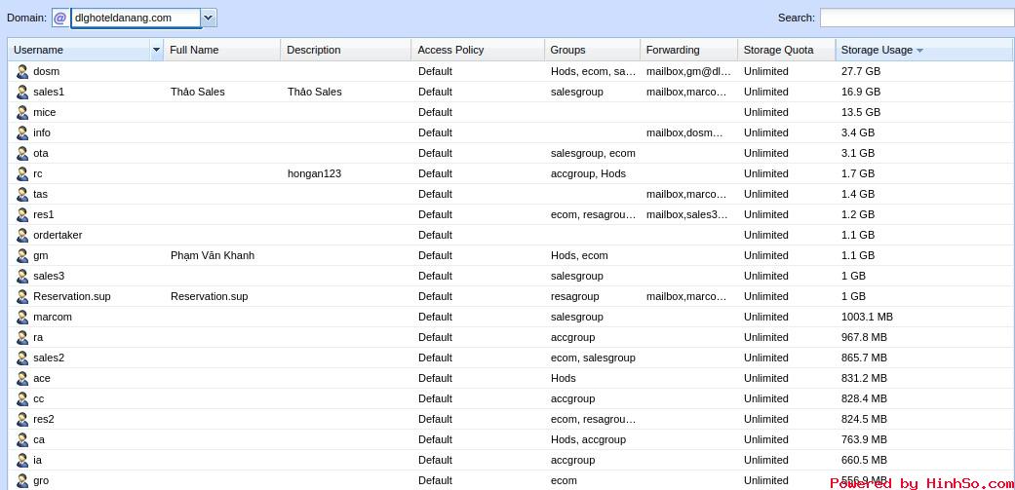Select the sales3 username
1015x490 pixels.
tap(49, 276)
